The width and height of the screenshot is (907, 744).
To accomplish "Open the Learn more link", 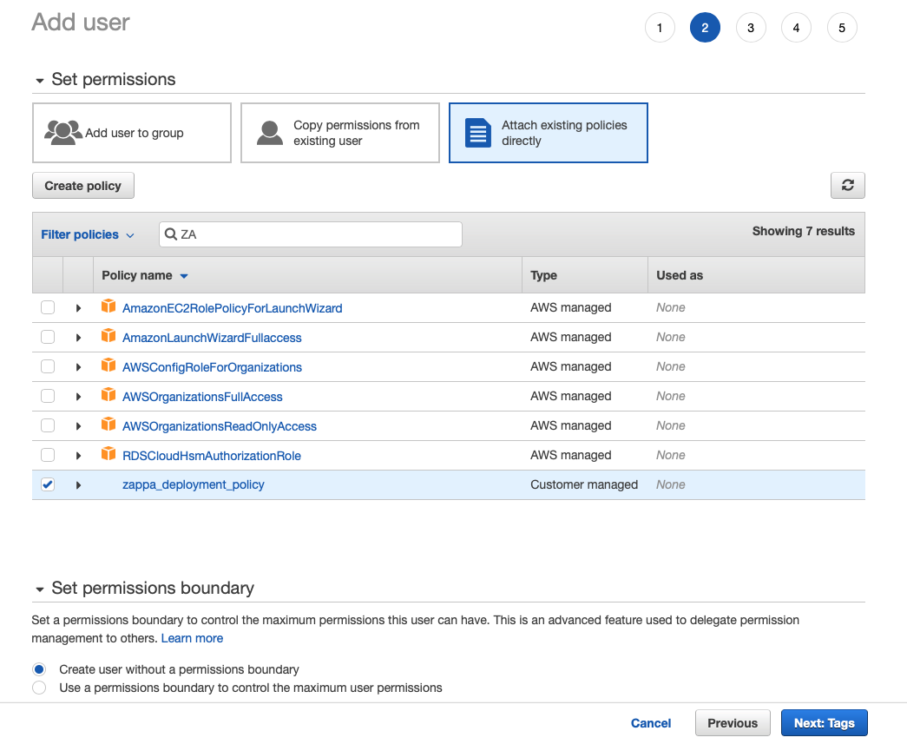I will [192, 638].
